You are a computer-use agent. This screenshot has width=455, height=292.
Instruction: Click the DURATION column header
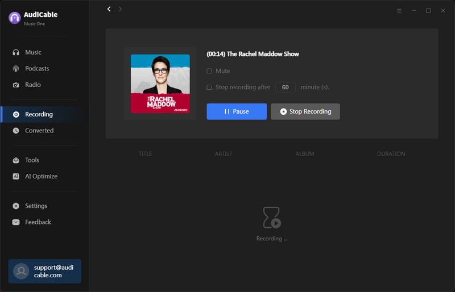391,154
